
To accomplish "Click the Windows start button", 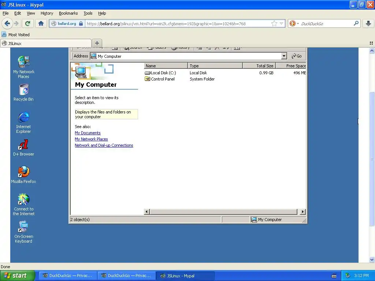I will pyautogui.click(x=17, y=276).
